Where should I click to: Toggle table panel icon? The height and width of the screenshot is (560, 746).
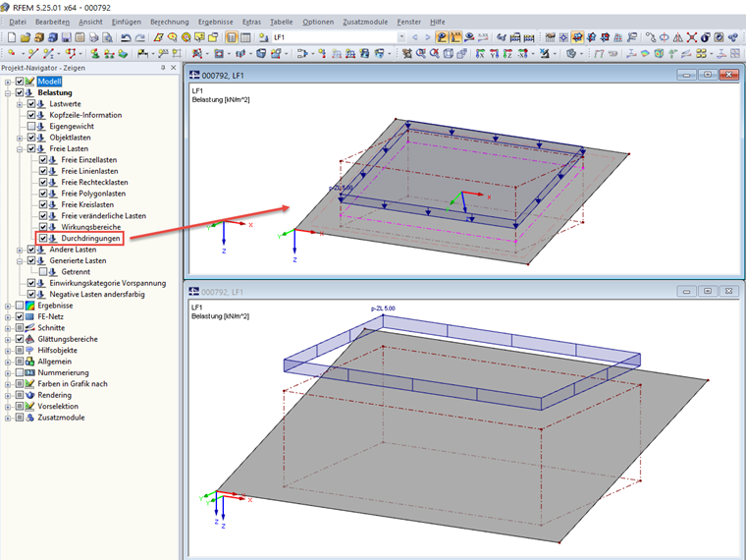click(x=245, y=37)
